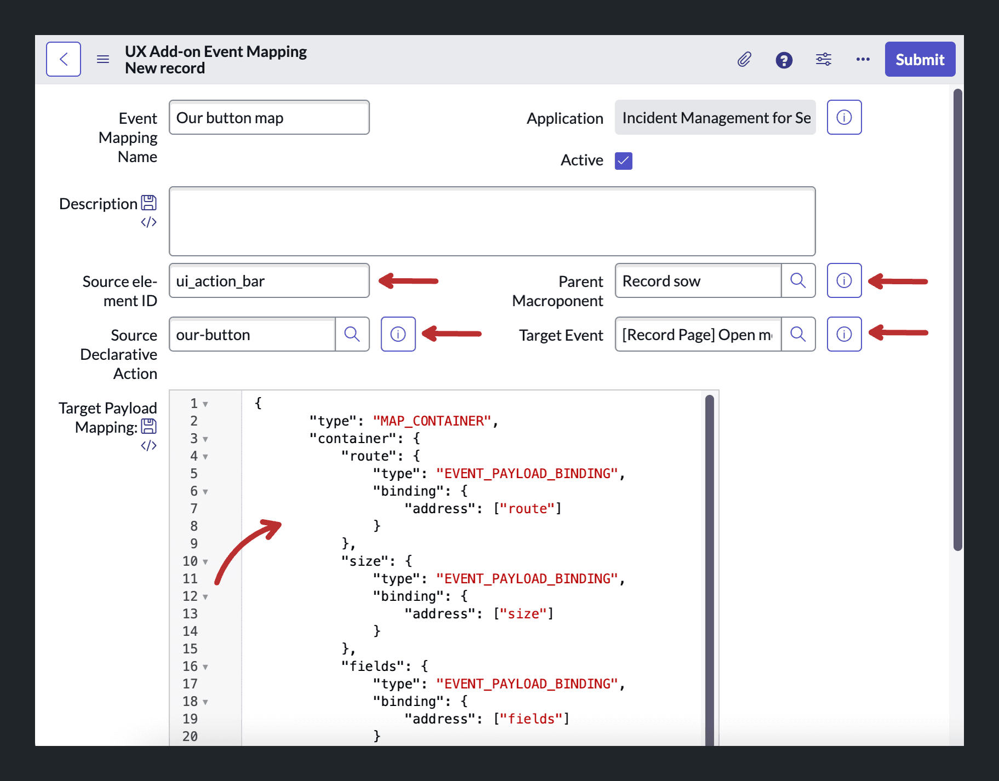The image size is (999, 781).
Task: Click the back arrow button
Action: click(x=64, y=59)
